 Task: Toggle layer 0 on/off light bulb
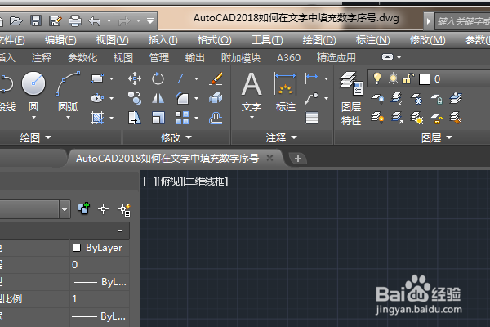click(377, 78)
